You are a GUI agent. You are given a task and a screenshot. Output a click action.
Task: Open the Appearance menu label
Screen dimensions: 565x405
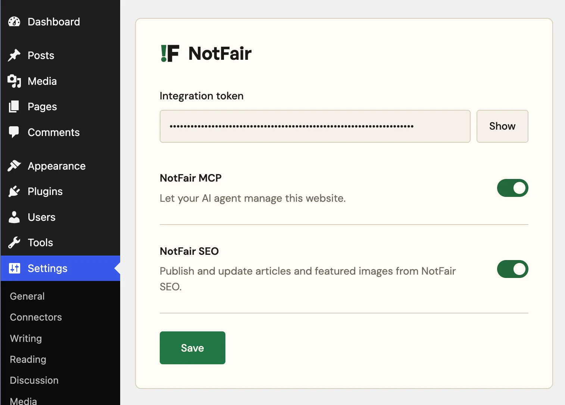coord(57,166)
